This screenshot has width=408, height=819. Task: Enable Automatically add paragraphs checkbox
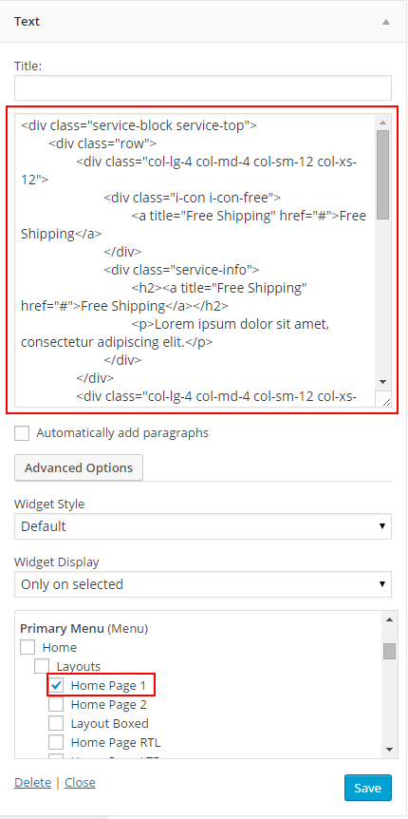[22, 433]
